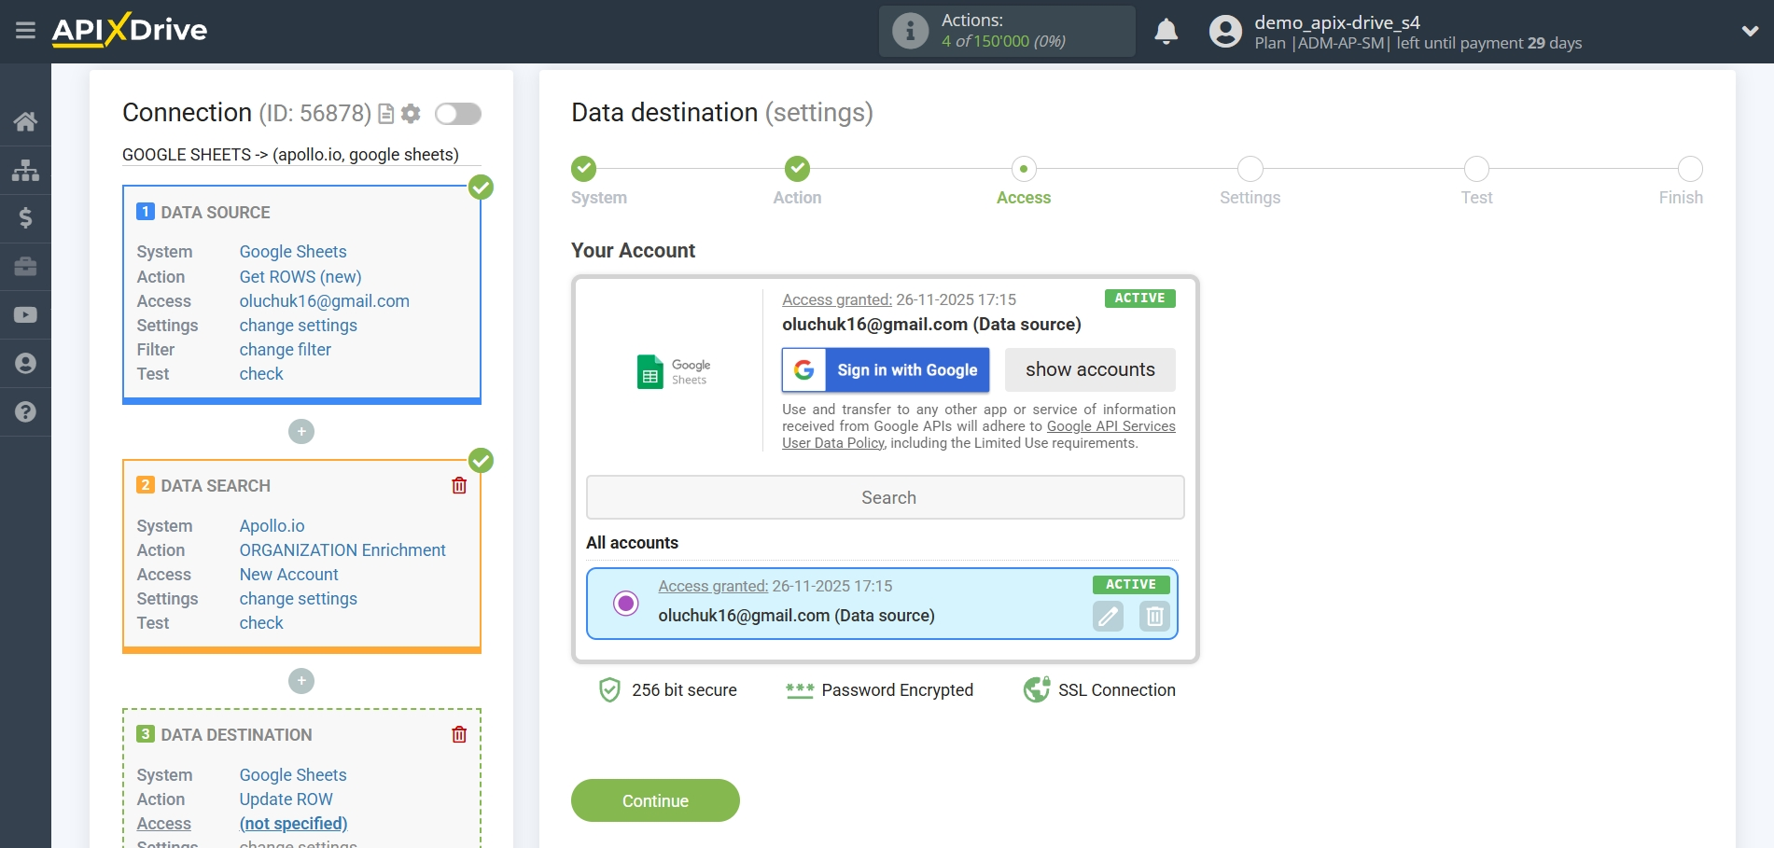1774x848 pixels.
Task: Delete the oluchuk16 account using the trash icon
Action: point(1153,617)
